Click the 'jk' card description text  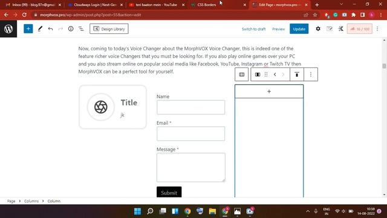tap(122, 115)
